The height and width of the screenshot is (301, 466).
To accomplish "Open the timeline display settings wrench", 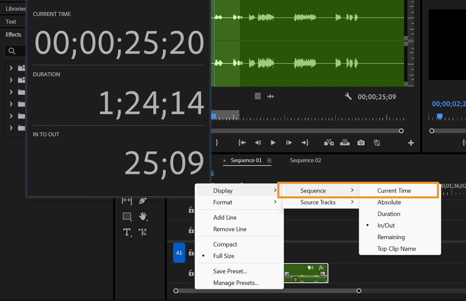I will [x=348, y=96].
